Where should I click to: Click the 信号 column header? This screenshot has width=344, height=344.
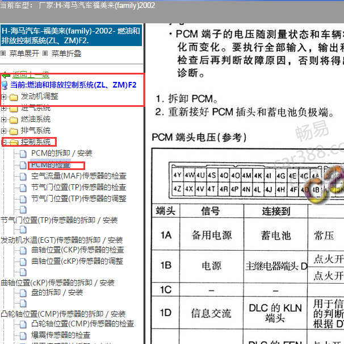tap(211, 211)
